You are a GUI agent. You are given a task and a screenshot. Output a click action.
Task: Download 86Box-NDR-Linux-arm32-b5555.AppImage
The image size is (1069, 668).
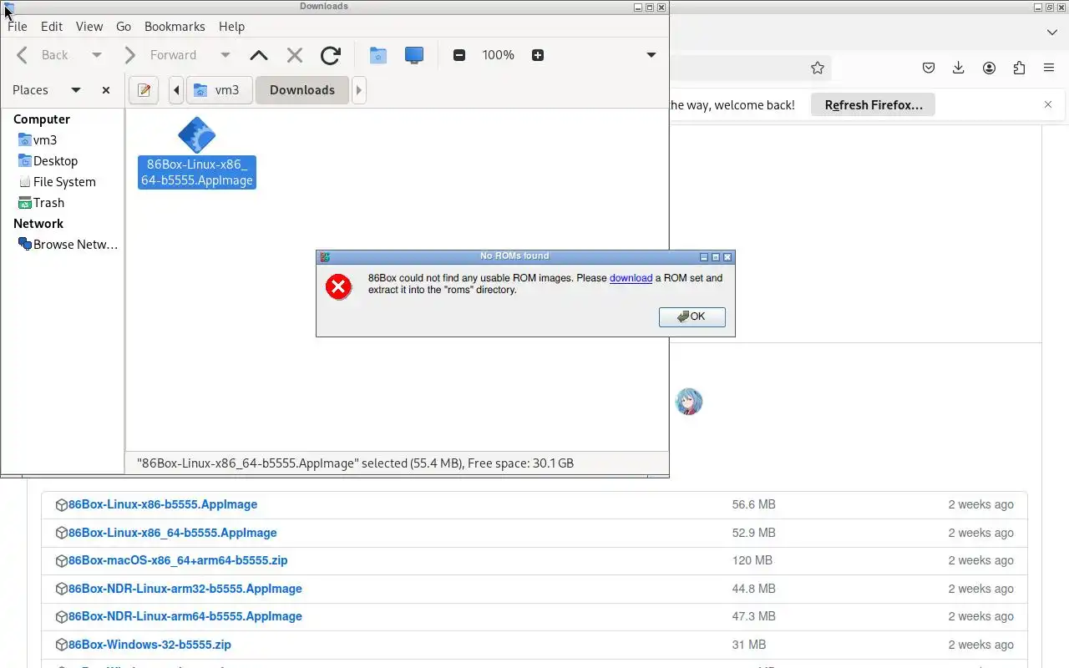coord(185,589)
